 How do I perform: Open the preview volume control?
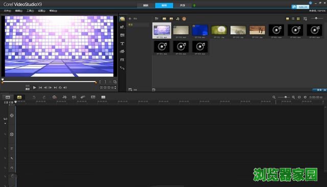[x=65, y=88]
